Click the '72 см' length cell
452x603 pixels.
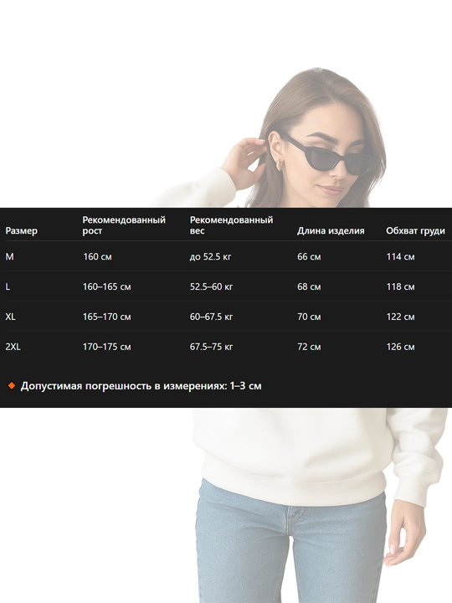click(x=309, y=347)
